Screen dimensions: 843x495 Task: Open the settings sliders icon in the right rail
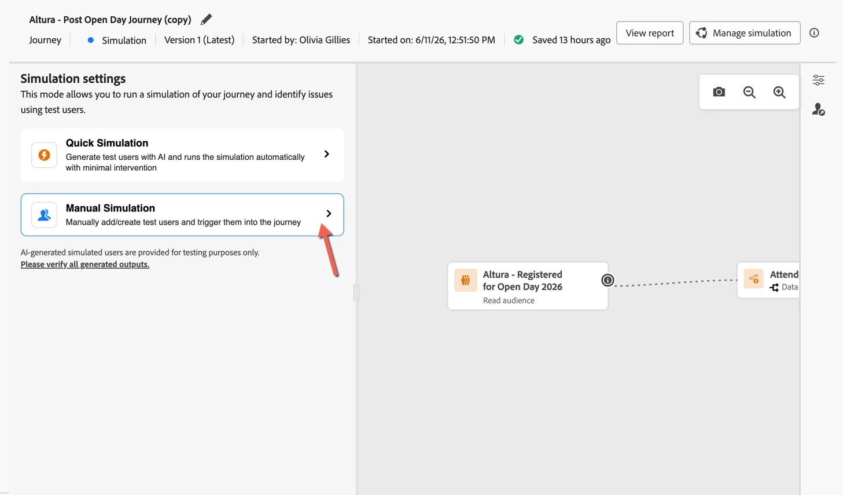pyautogui.click(x=818, y=80)
